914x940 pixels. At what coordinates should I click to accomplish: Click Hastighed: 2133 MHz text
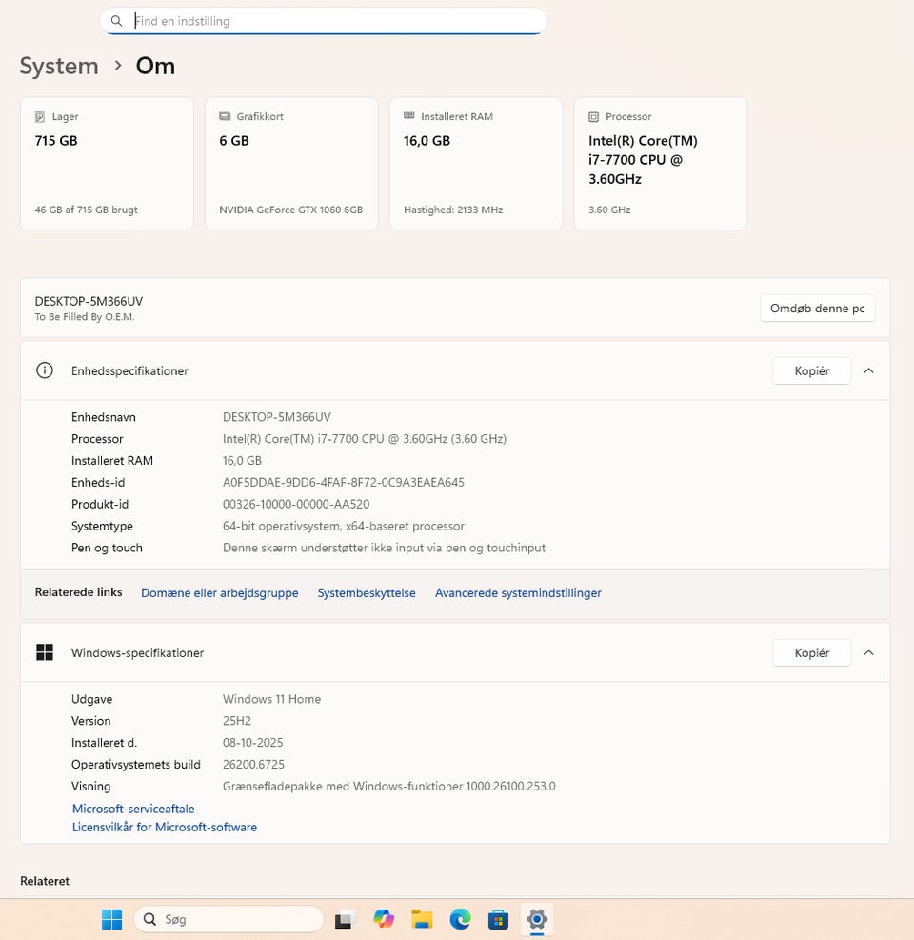[x=453, y=210]
